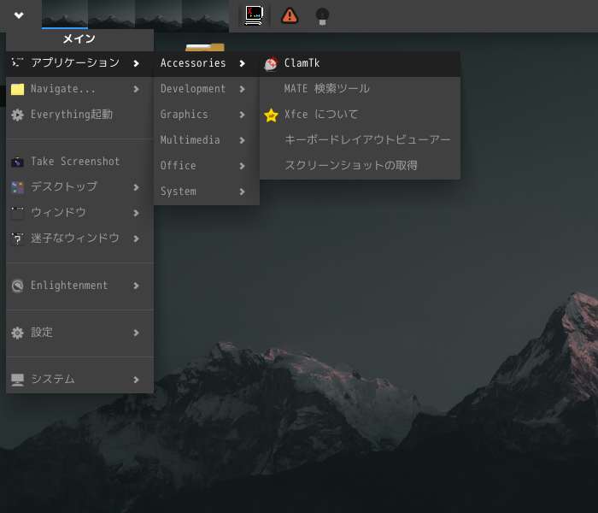Click the Enlightenment logo icon
The image size is (598, 513).
pos(18,286)
